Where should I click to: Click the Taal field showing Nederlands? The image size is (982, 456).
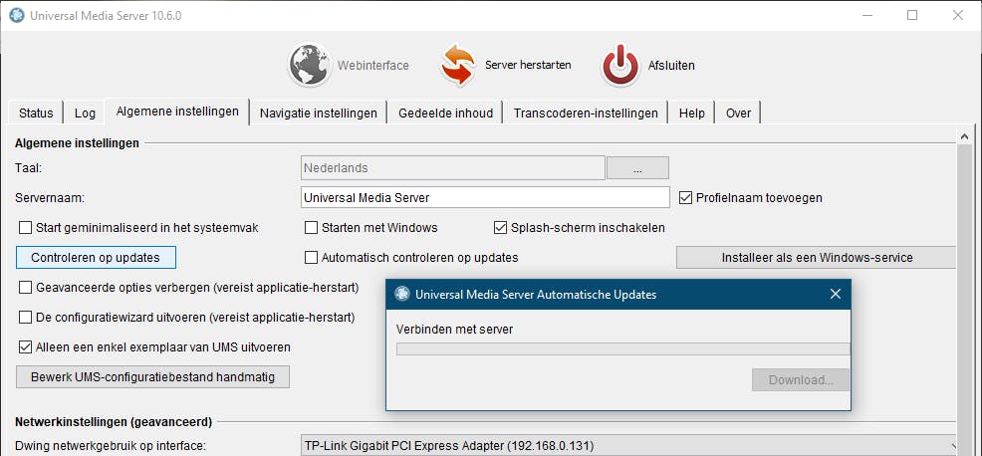click(x=453, y=168)
